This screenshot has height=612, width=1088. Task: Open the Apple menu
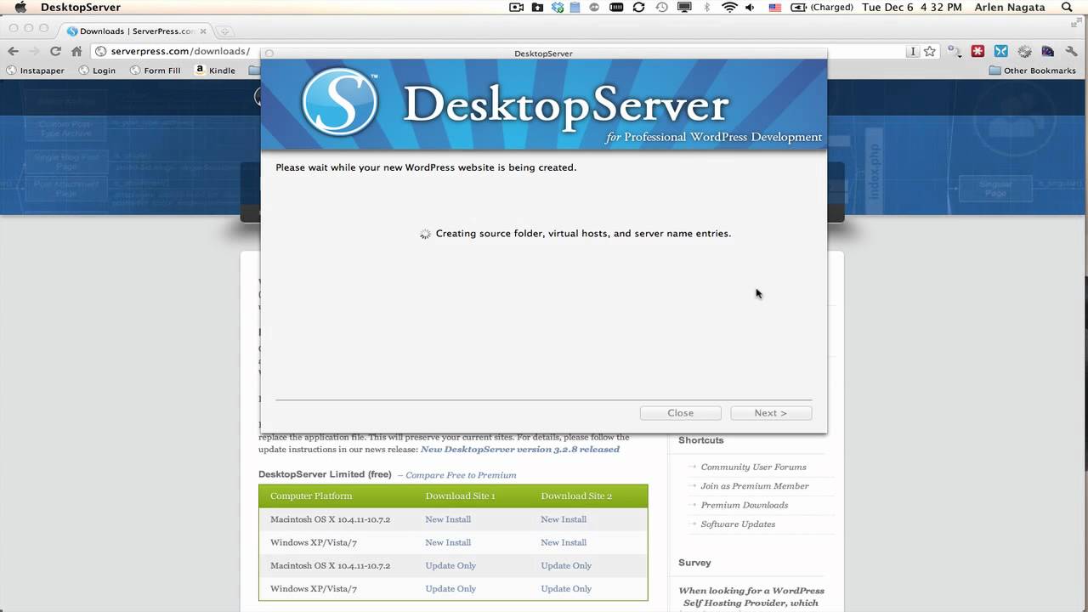coord(20,8)
